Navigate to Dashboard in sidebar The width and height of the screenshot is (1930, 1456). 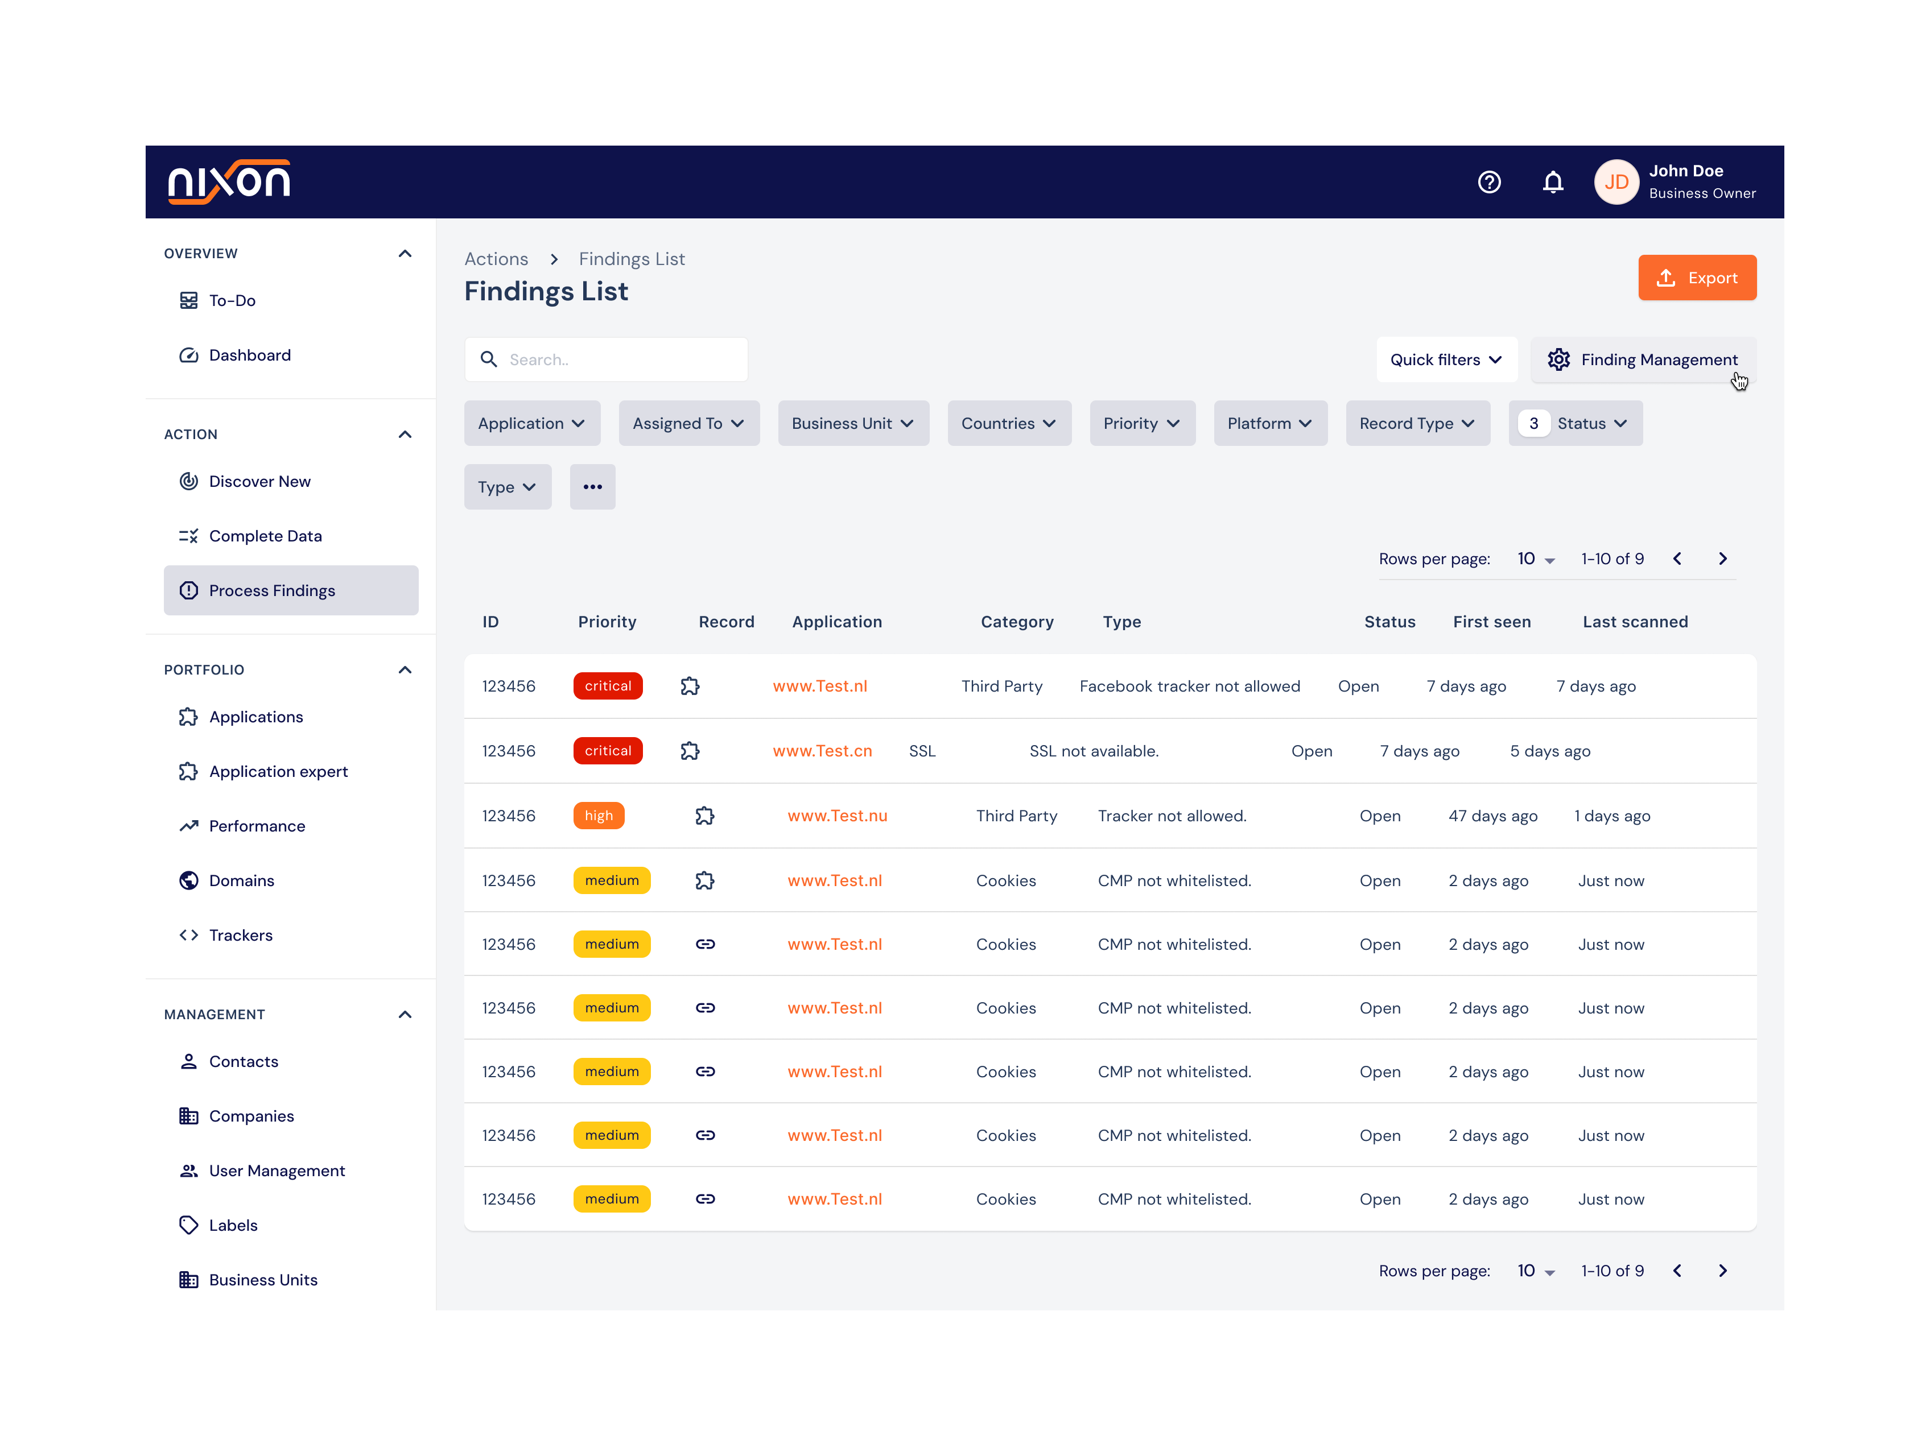click(250, 355)
